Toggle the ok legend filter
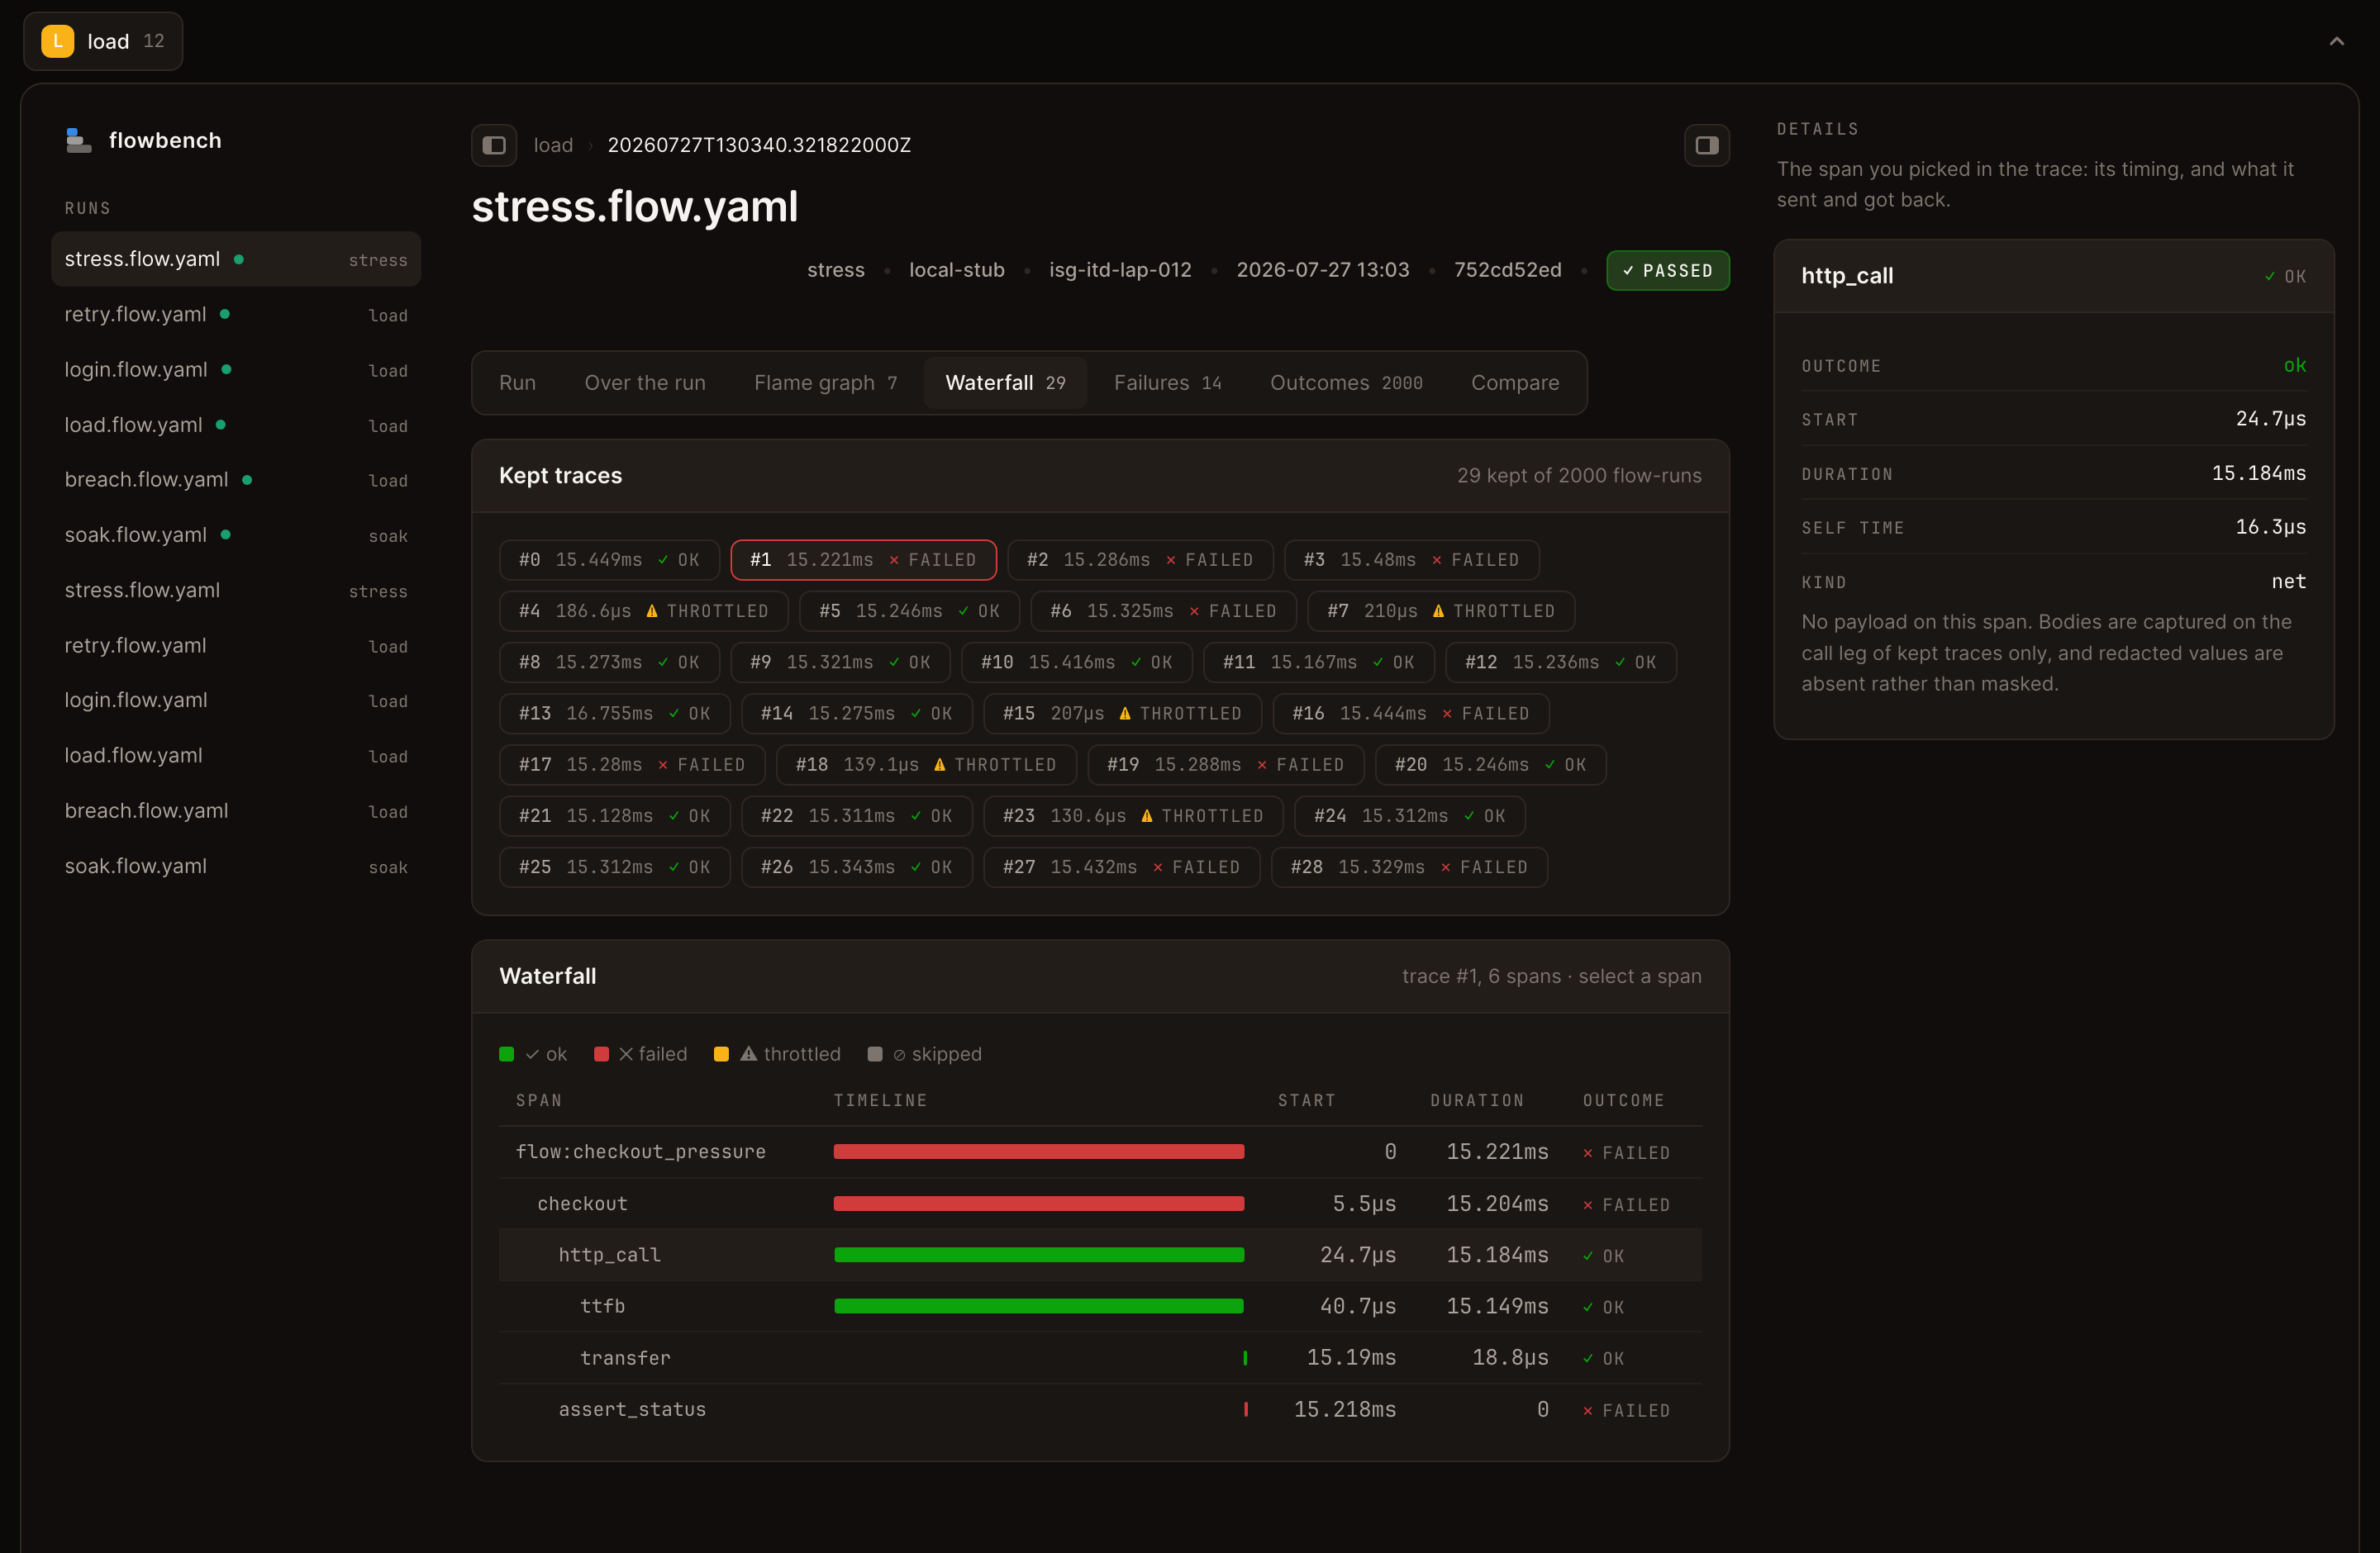This screenshot has height=1553, width=2380. (x=533, y=1054)
